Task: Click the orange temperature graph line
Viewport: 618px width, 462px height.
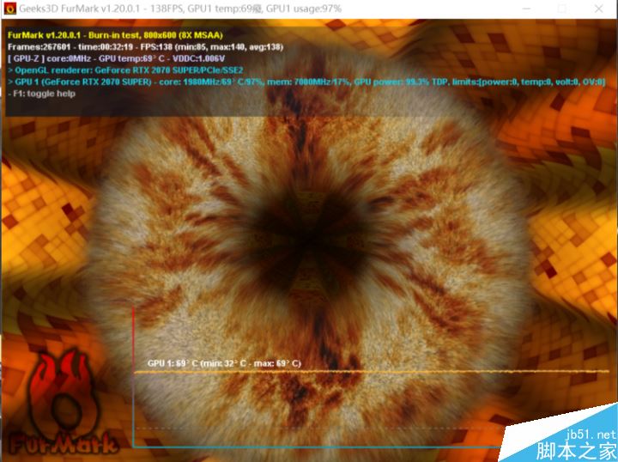Action: (x=372, y=372)
